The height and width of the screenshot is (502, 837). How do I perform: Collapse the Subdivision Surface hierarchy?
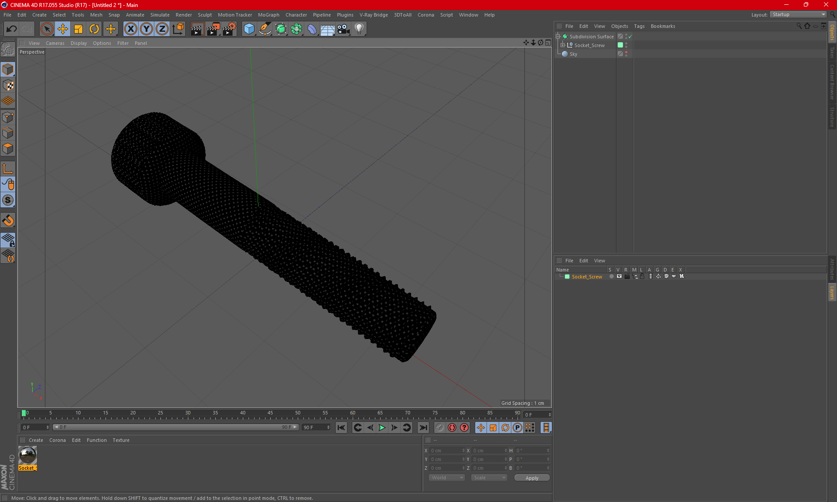coord(558,36)
